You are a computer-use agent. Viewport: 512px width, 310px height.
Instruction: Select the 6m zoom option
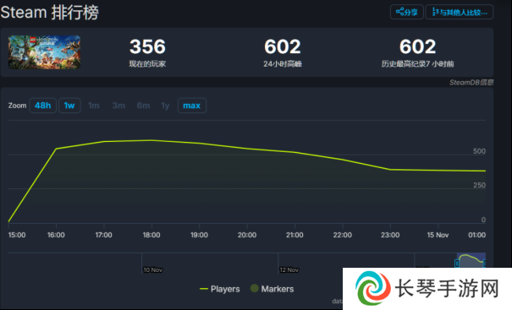(x=143, y=106)
